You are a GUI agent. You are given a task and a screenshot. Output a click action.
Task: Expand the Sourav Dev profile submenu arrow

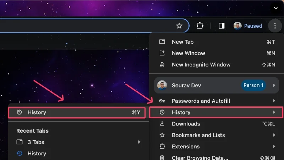tap(274, 85)
